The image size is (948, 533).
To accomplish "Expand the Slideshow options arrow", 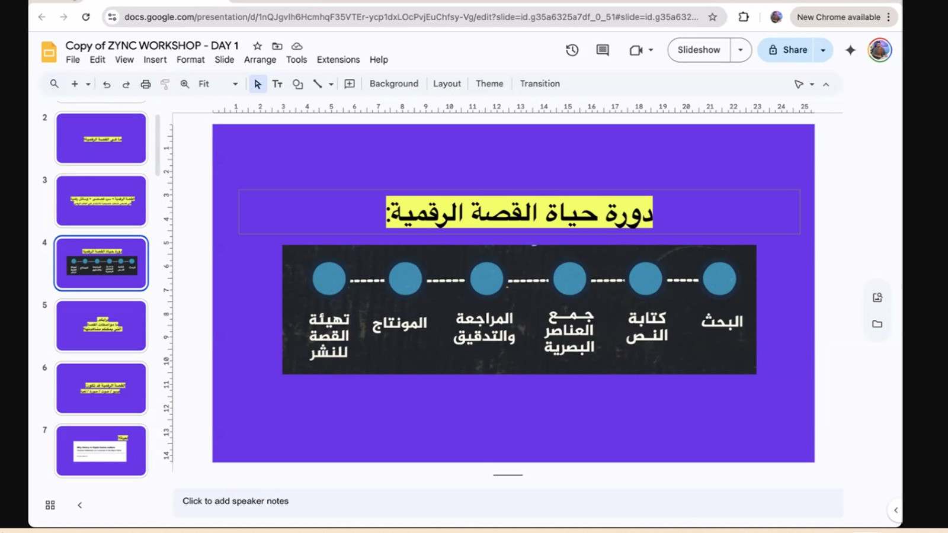I will click(741, 50).
